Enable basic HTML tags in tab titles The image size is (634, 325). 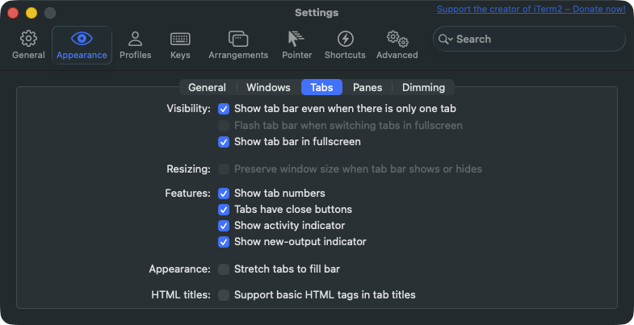tap(224, 295)
